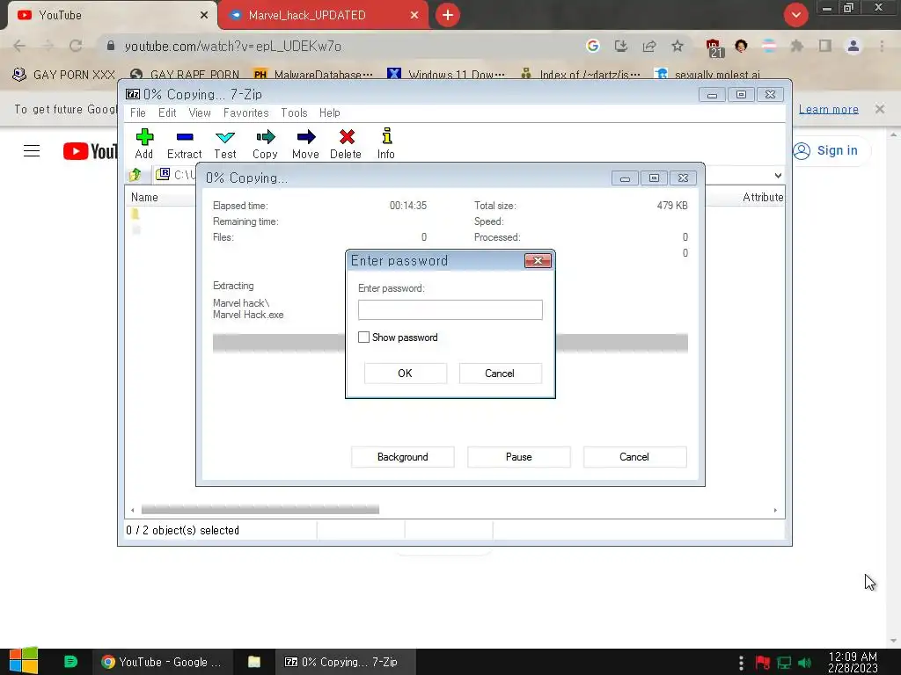The image size is (901, 675).
Task: Open the Windows 11 Dow… bookmark
Action: click(446, 75)
